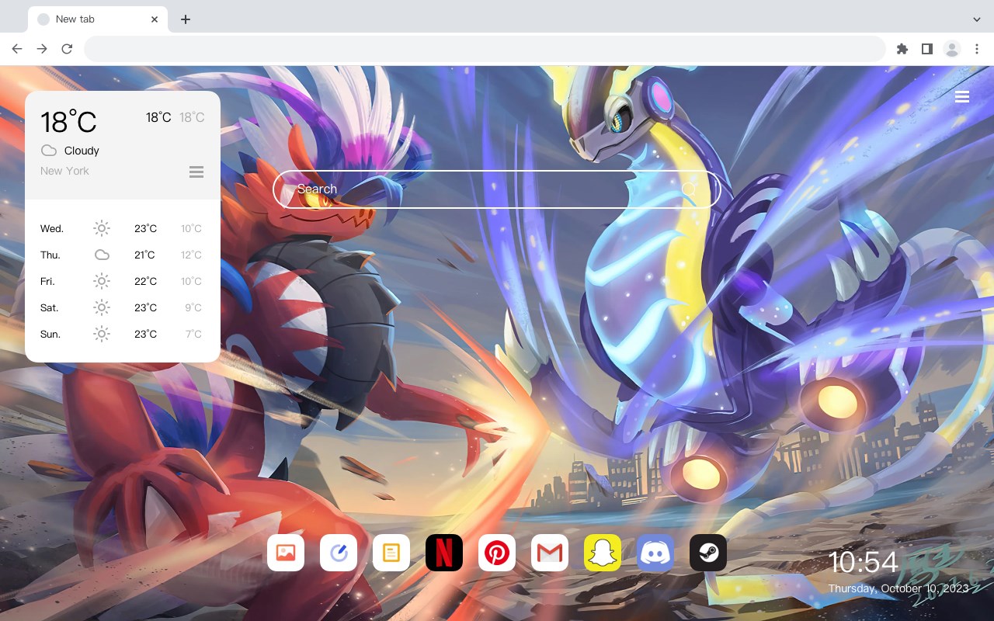
Task: Click the magnifier icon in search bar
Action: click(x=689, y=189)
